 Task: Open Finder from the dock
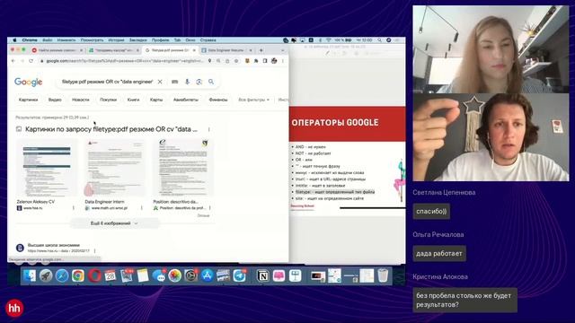pos(30,275)
